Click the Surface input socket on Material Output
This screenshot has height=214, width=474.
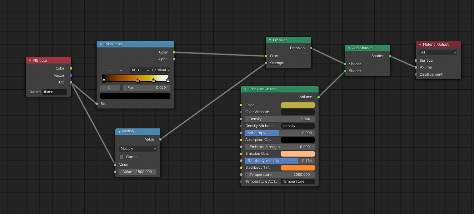[x=416, y=60]
